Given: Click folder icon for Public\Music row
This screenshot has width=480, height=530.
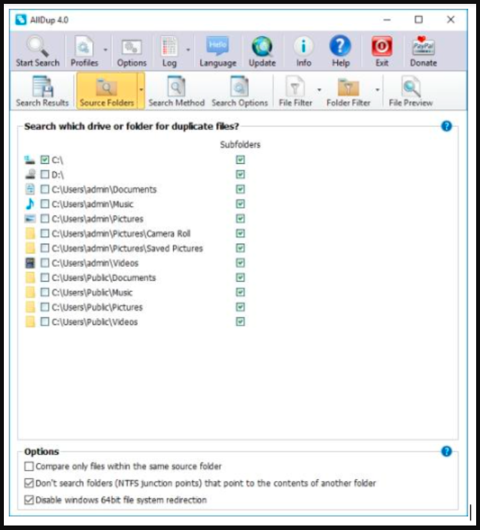Looking at the screenshot, I should click(30, 292).
